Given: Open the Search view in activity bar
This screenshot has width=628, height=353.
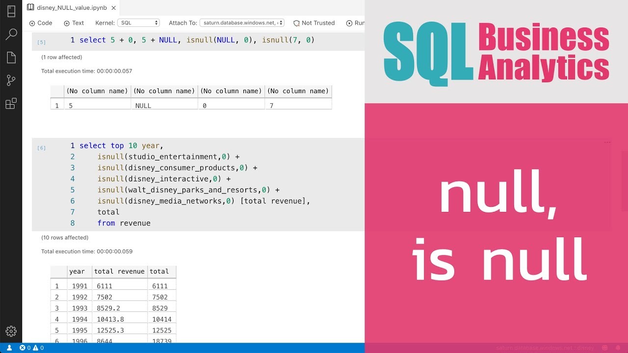Looking at the screenshot, I should pyautogui.click(x=11, y=34).
